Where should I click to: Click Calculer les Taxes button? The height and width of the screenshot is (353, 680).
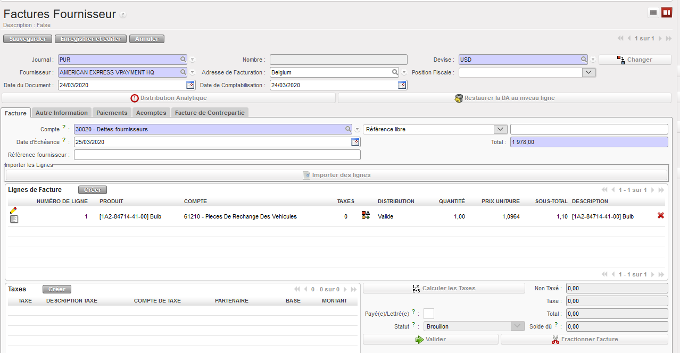444,288
